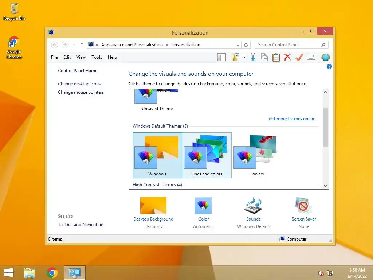Open the folder options dropdown arrow
373x280 pixels.
click(244, 57)
